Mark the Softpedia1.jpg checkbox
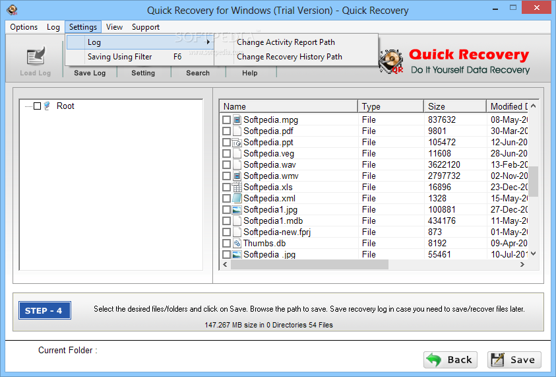Image resolution: width=556 pixels, height=377 pixels. click(227, 209)
